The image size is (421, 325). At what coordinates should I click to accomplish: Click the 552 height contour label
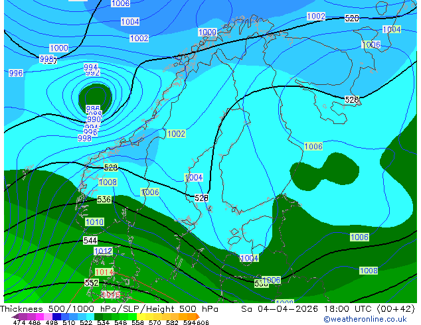pos(92,283)
